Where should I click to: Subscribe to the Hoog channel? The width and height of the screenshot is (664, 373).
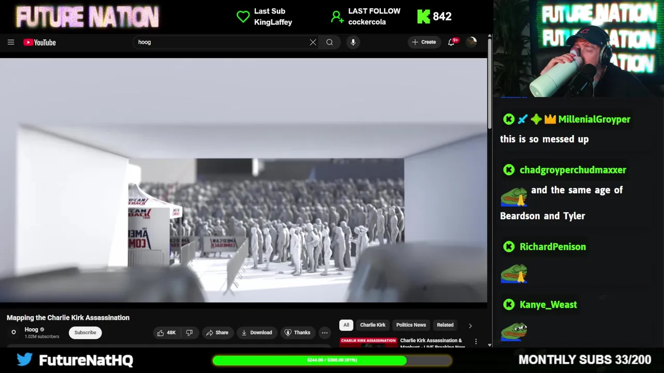(85, 333)
